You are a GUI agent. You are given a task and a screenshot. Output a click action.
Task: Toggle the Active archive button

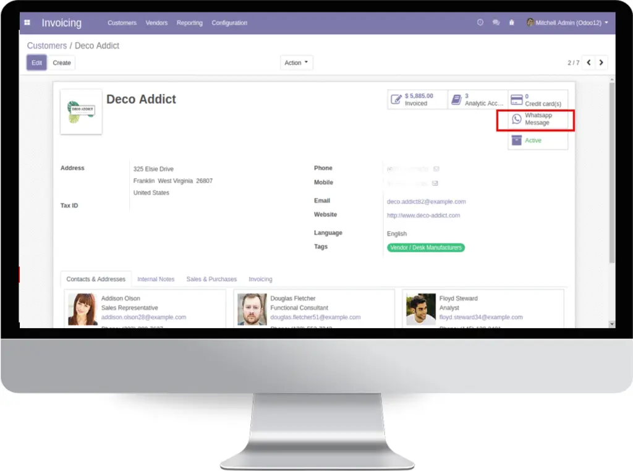pyautogui.click(x=538, y=140)
